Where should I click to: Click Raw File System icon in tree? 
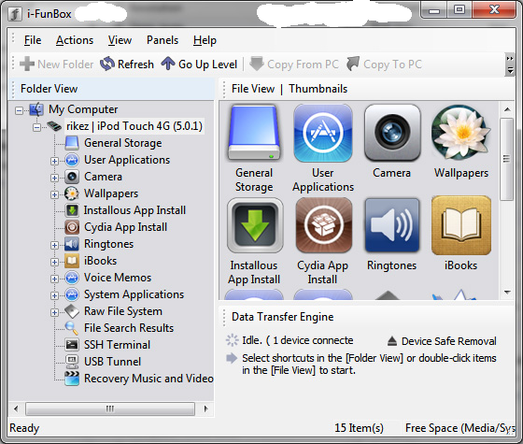[x=72, y=311]
